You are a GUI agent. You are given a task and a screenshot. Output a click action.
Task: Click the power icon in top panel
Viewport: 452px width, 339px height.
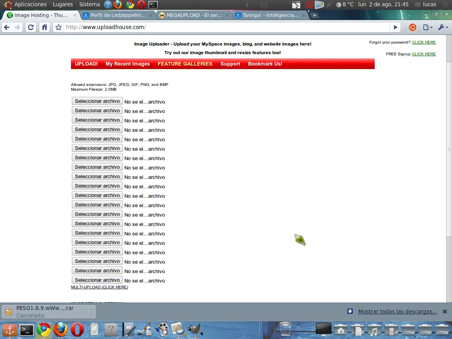[x=446, y=5]
